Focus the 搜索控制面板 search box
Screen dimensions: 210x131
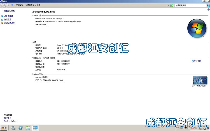click(190, 5)
